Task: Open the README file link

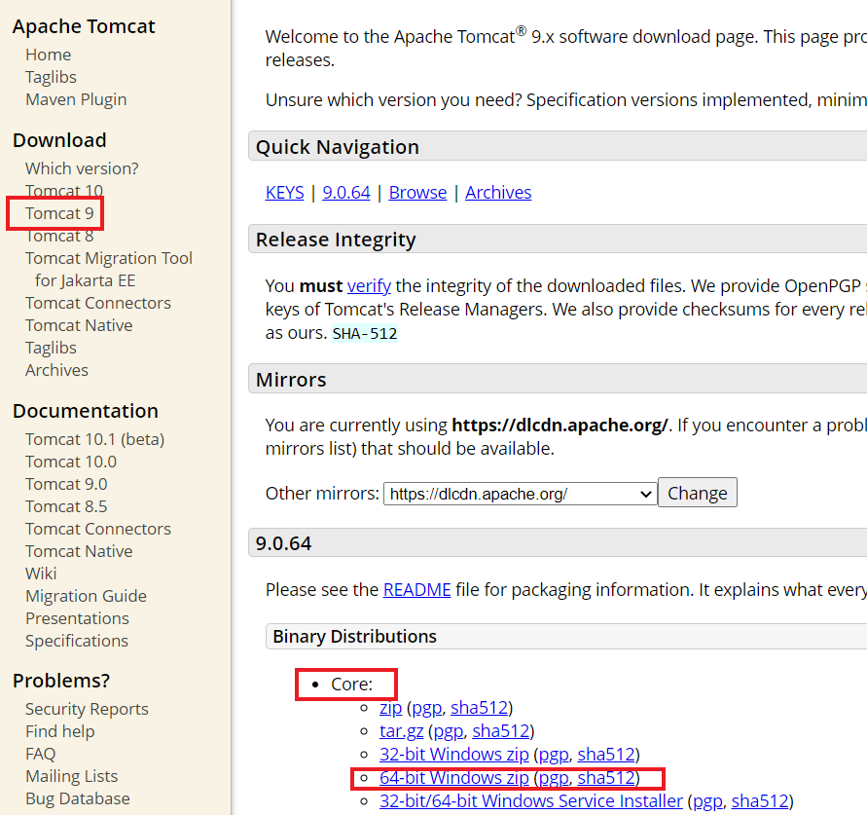Action: 416,590
